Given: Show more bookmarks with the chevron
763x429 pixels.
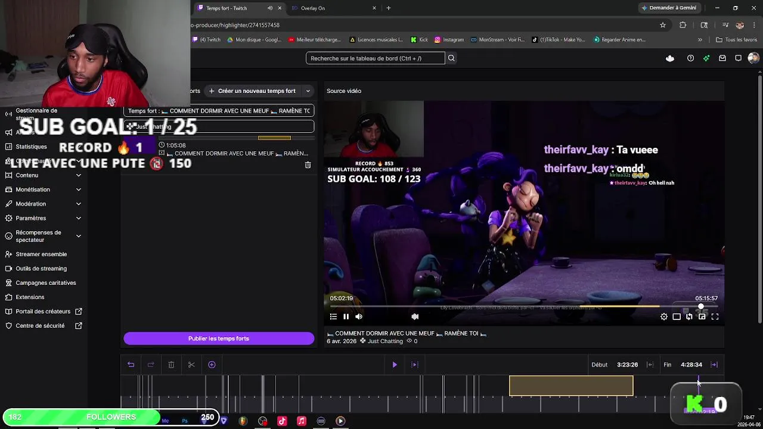Looking at the screenshot, I should pos(700,40).
